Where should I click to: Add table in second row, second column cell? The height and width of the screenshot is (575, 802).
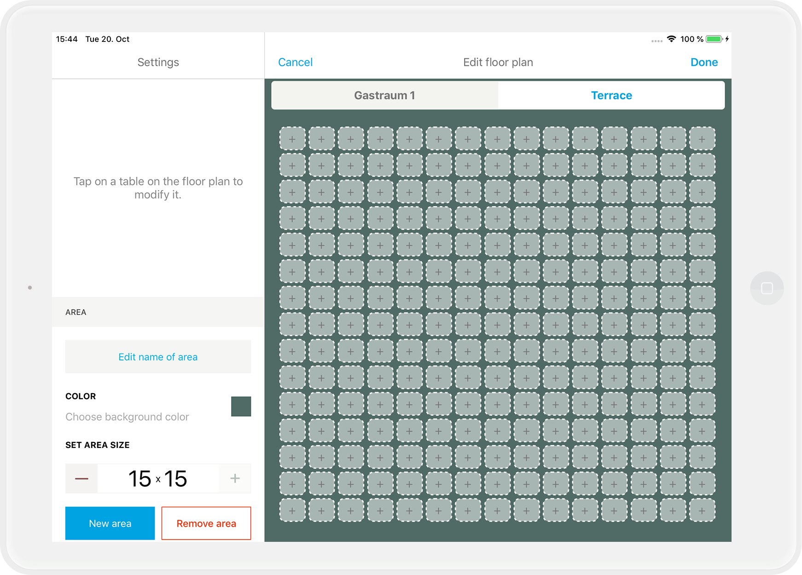pos(321,165)
